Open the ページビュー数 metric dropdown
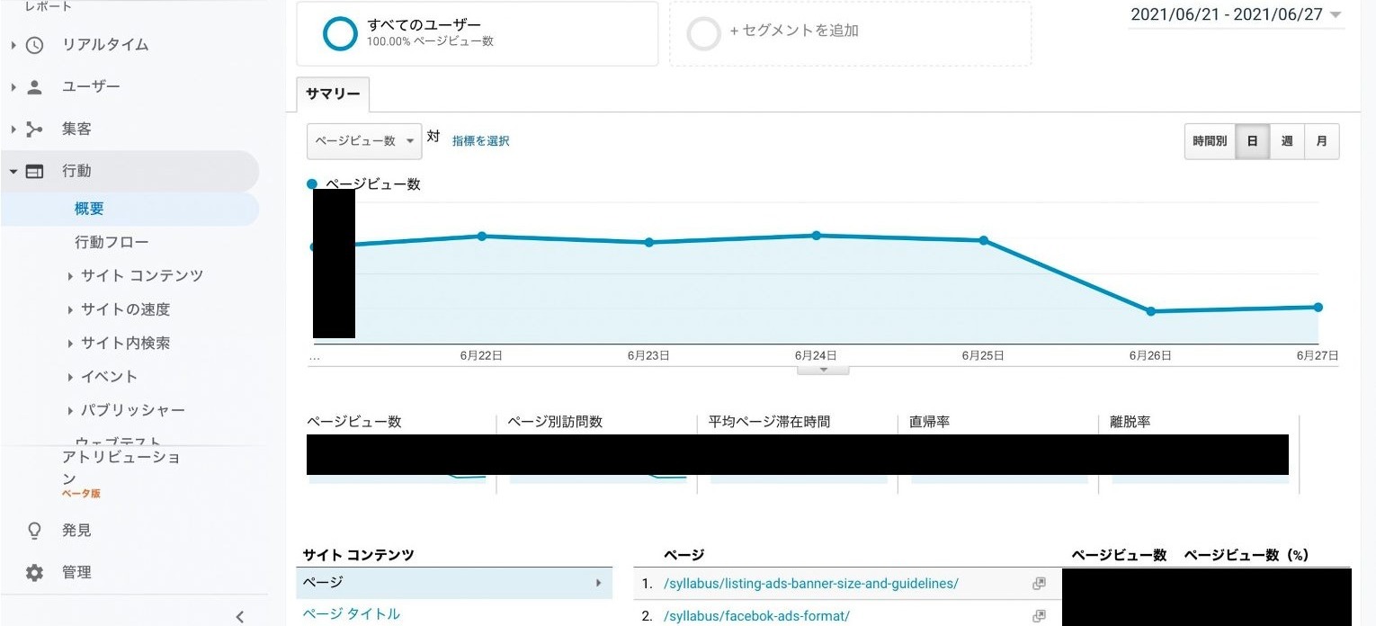This screenshot has height=626, width=1376. pyautogui.click(x=364, y=141)
